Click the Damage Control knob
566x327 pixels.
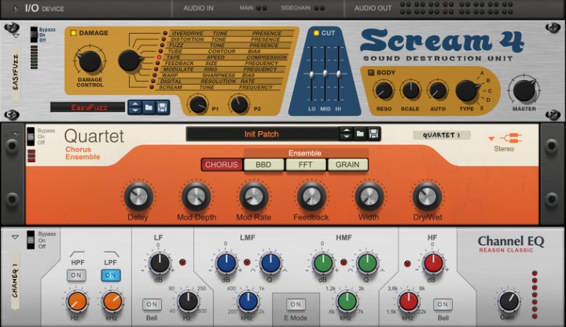coord(90,61)
